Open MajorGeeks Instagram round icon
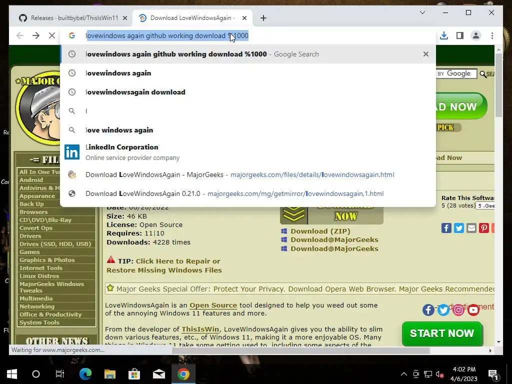 click(x=458, y=309)
